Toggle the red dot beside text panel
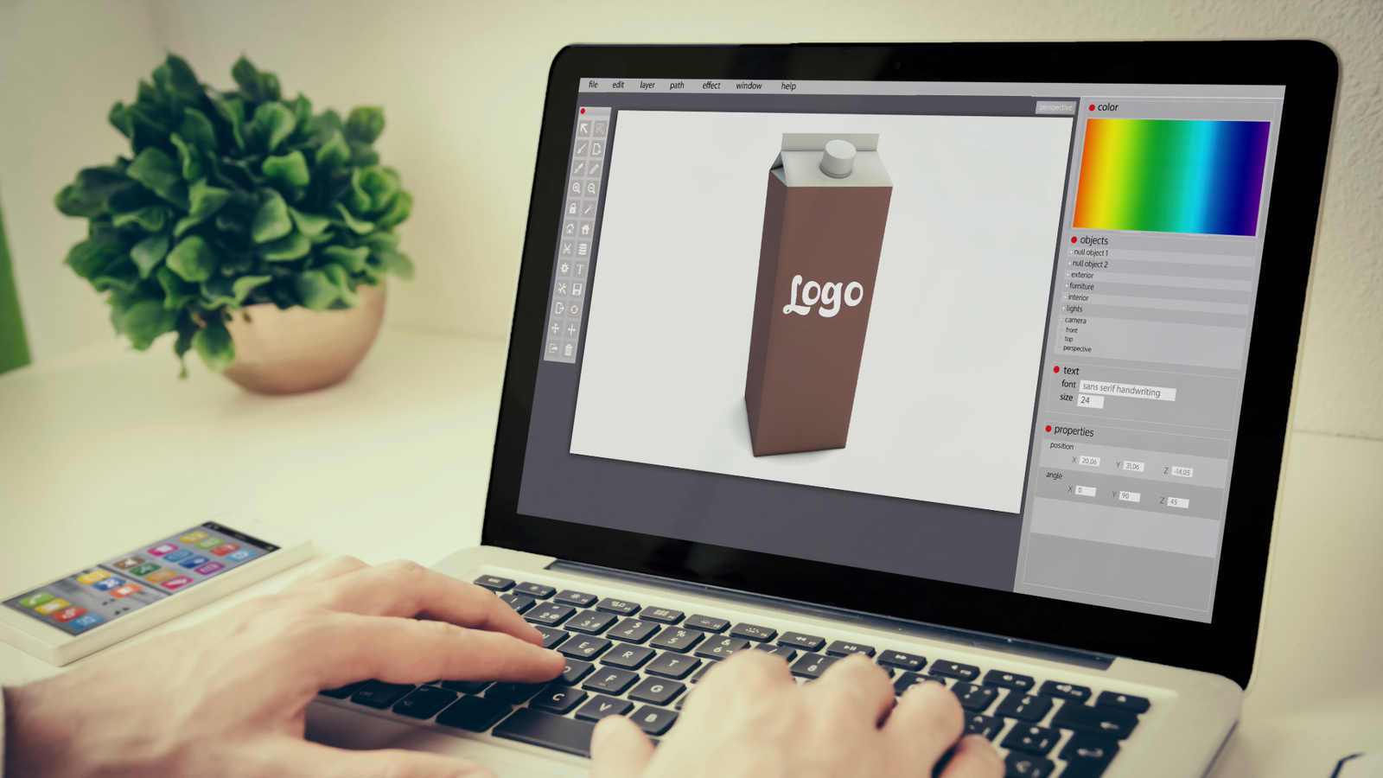 point(1056,370)
